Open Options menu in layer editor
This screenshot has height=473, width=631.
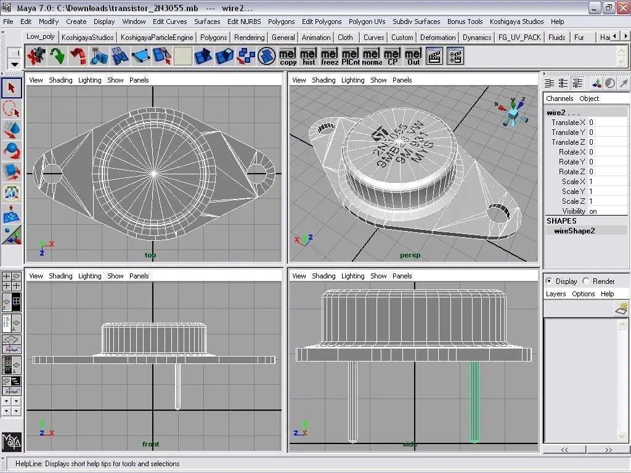pyautogui.click(x=583, y=294)
